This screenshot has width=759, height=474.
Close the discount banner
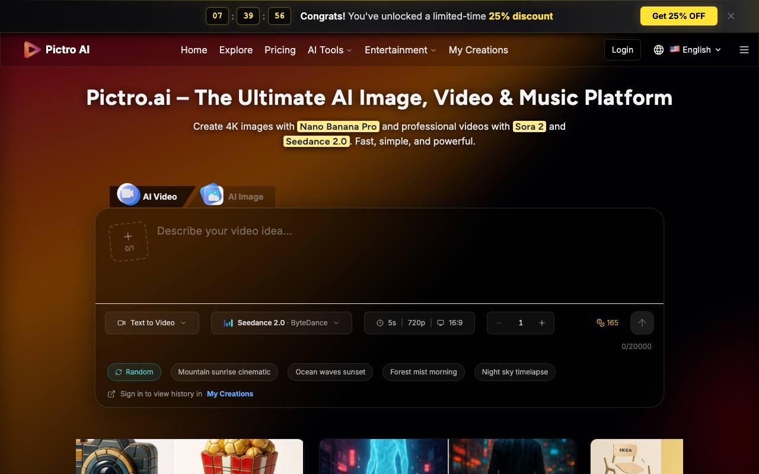click(x=731, y=16)
